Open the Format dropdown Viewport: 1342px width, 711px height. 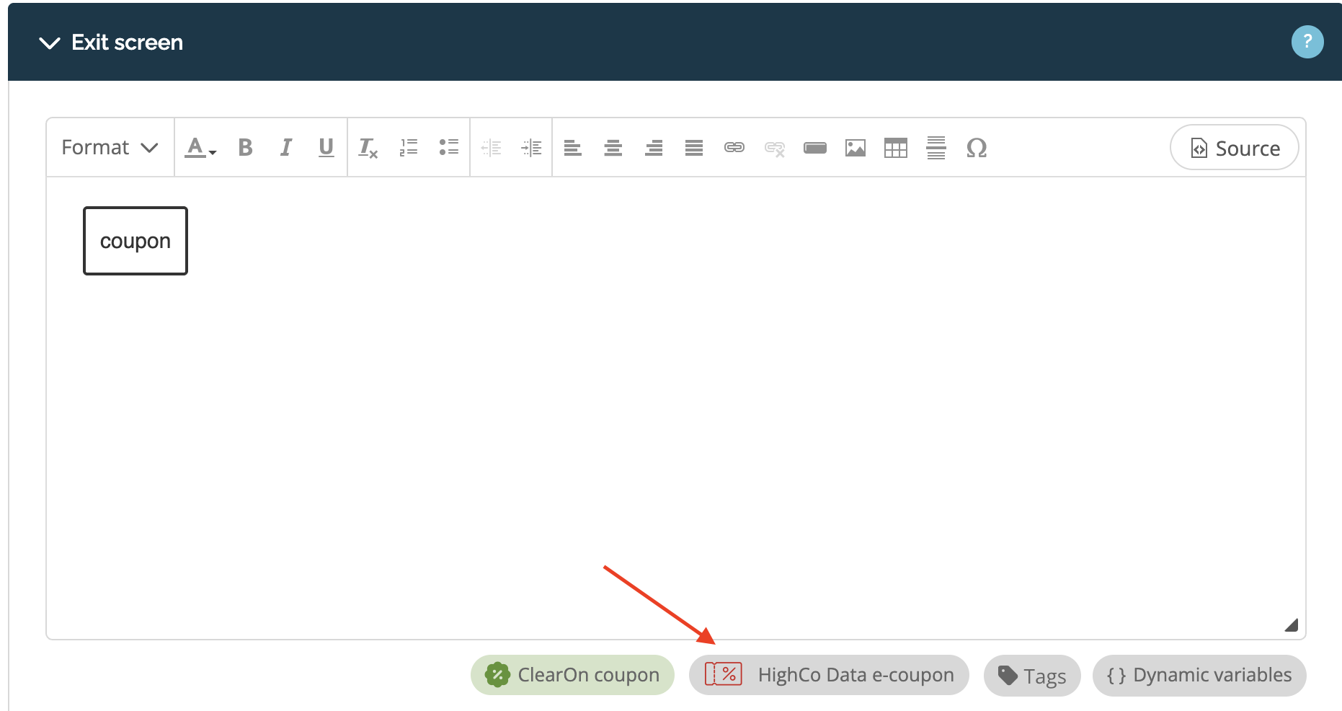(108, 147)
